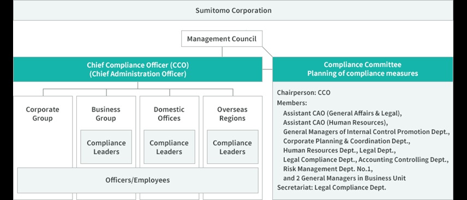467x200 pixels.
Task: Select the Overseas Regions label
Action: (232, 114)
